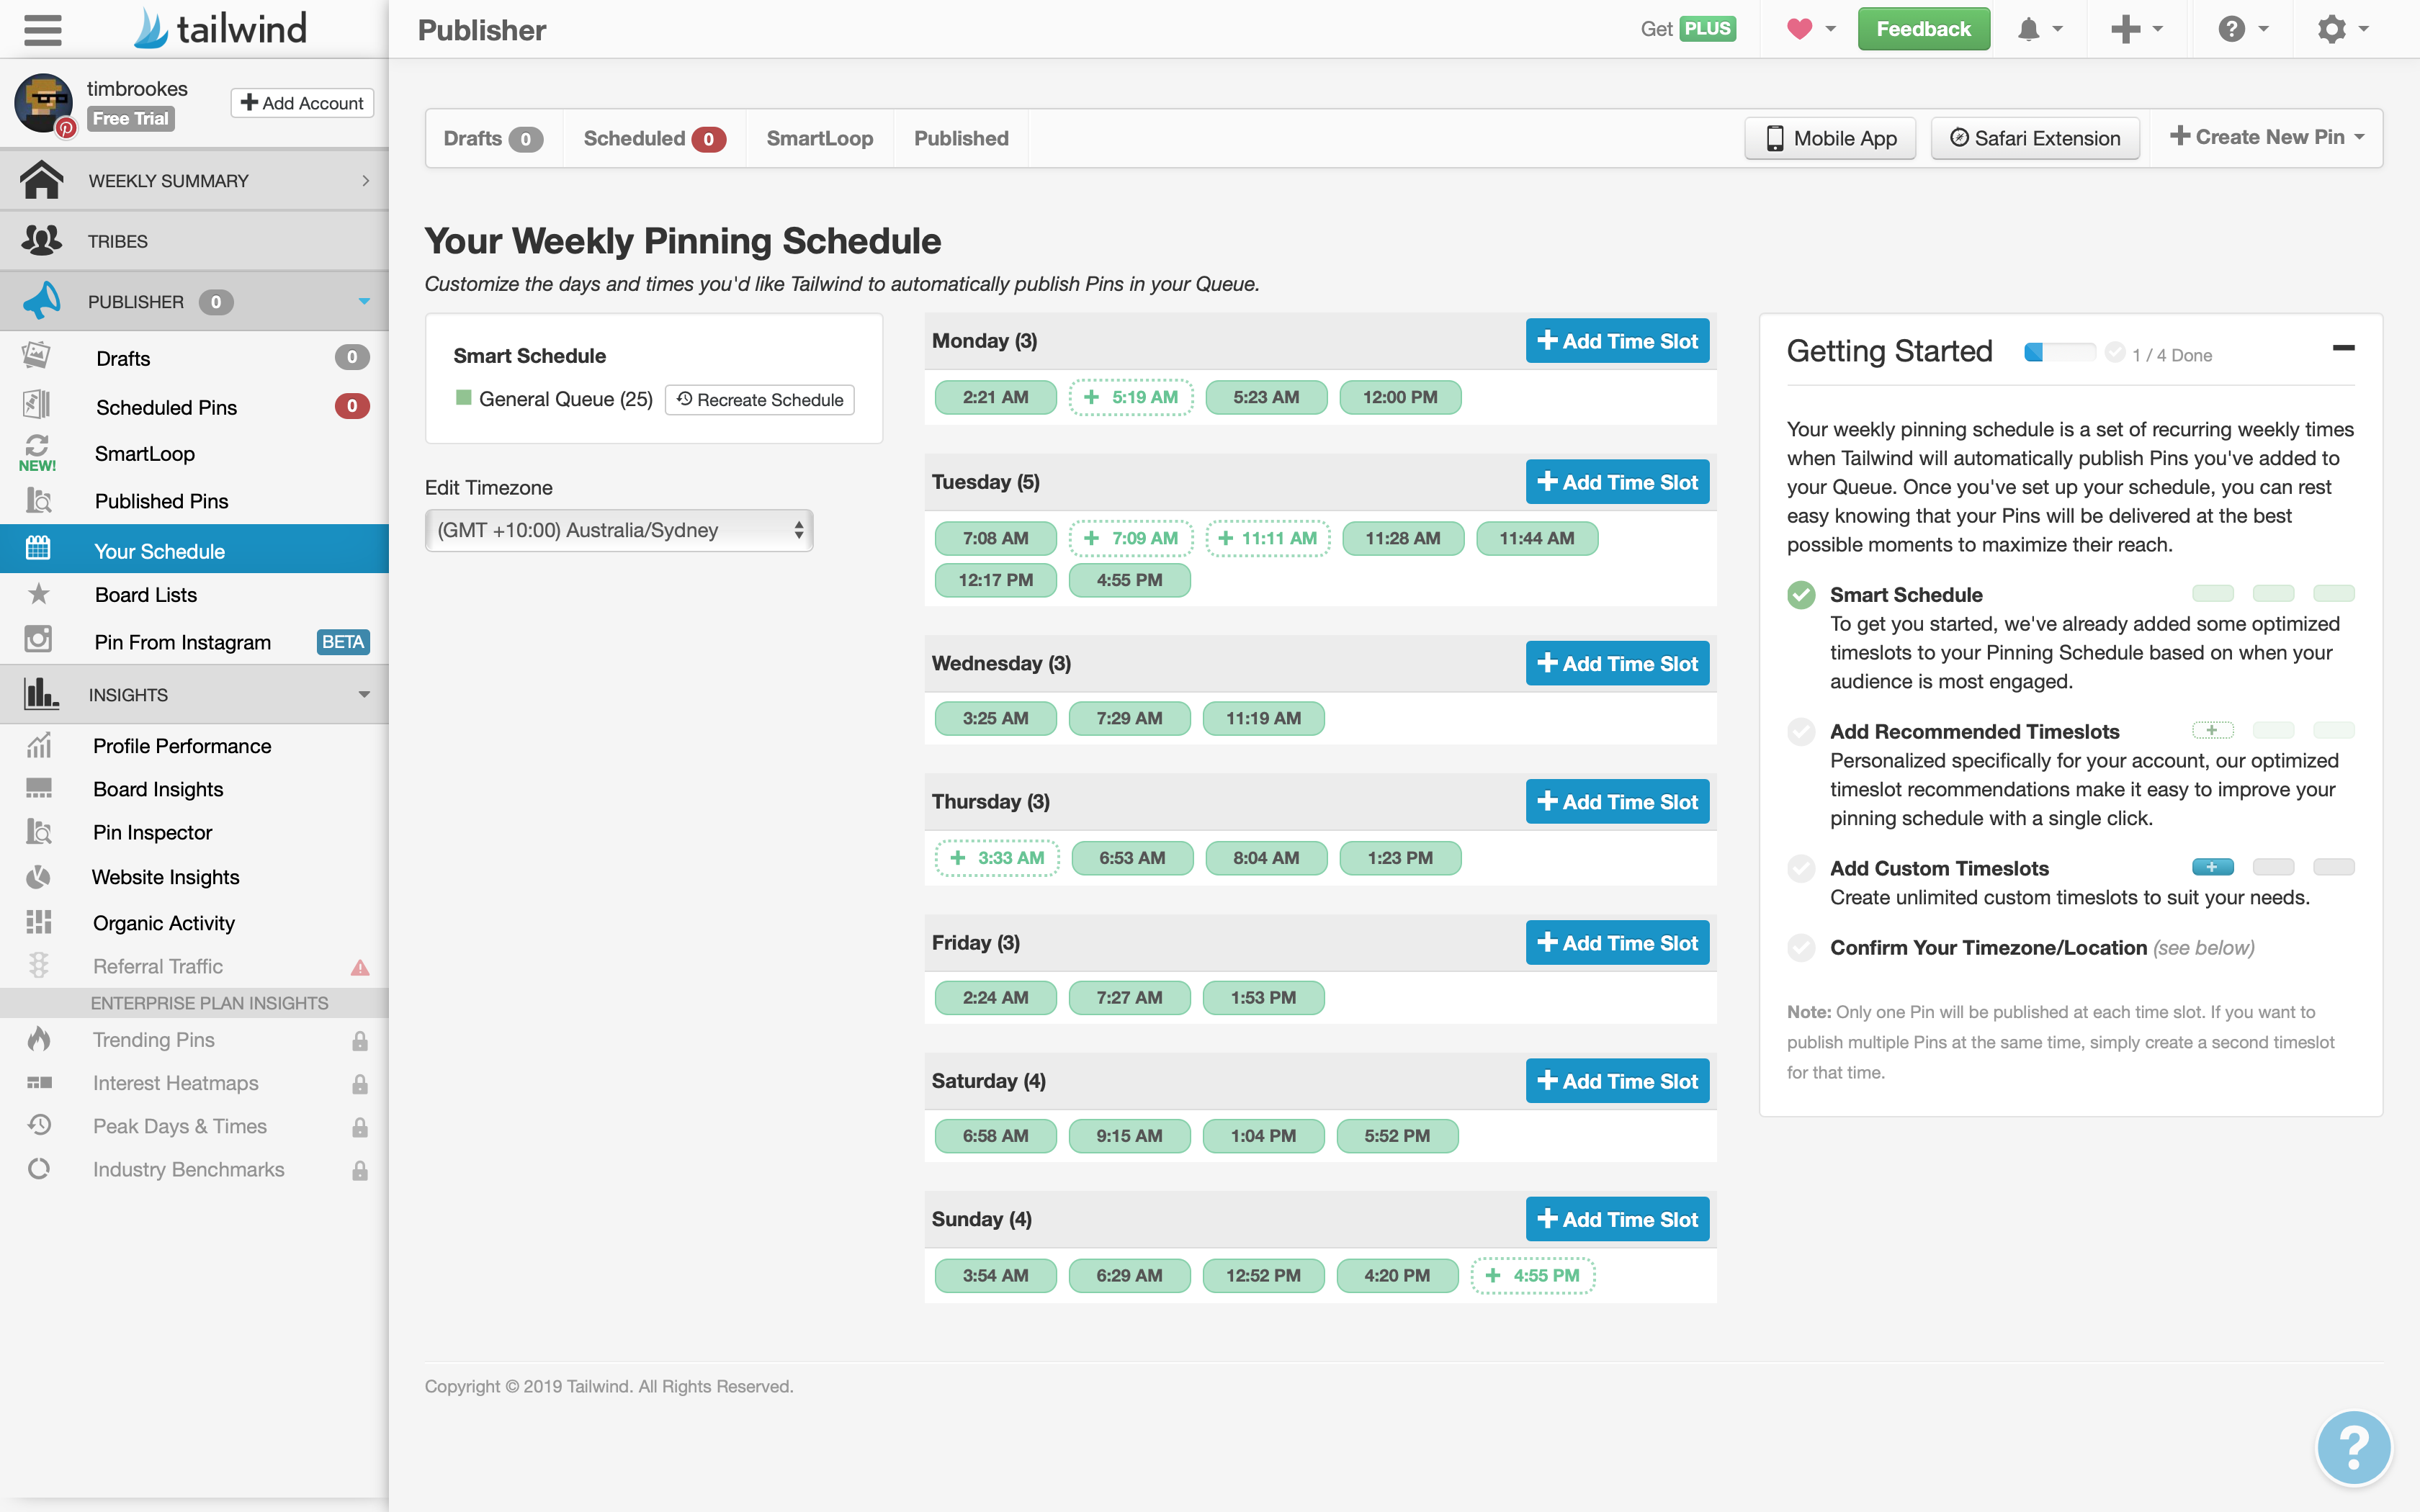Click Add Time Slot for Monday
This screenshot has width=2420, height=1512.
coord(1617,340)
